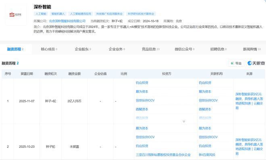Viewport: 266px width, 160px height.
Task: Click the 投资方 column header
Action: (166, 74)
